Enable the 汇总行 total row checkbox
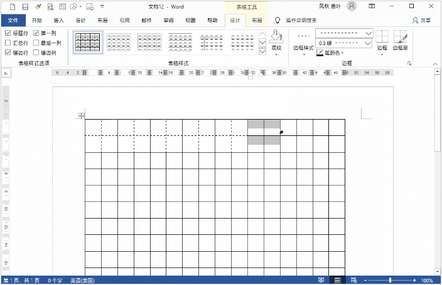Viewport: 442px width, 285px height. tap(8, 43)
